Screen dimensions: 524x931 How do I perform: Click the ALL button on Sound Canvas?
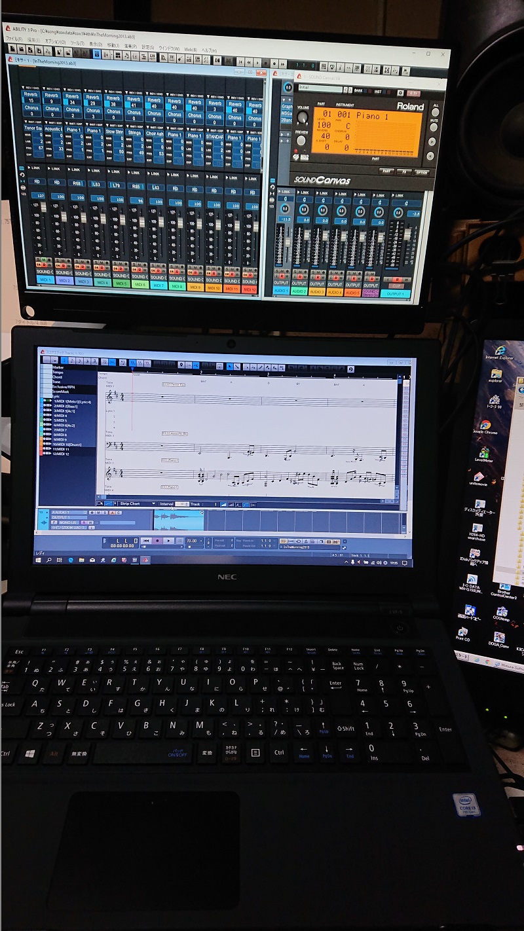pos(435,112)
